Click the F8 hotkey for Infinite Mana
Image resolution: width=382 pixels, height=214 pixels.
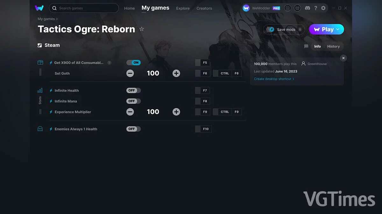(202, 101)
